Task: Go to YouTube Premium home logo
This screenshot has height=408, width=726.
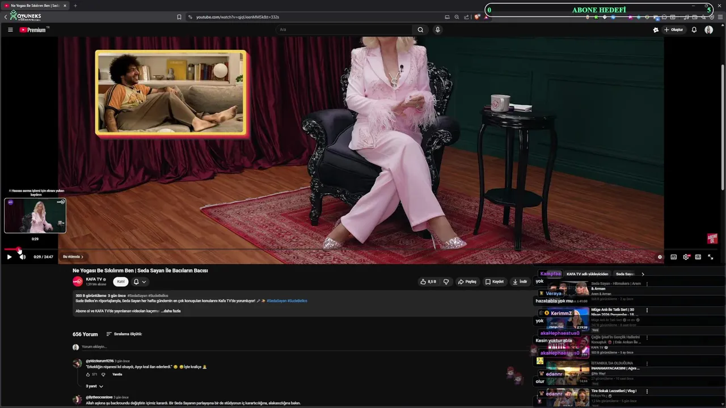Action: pos(33,30)
